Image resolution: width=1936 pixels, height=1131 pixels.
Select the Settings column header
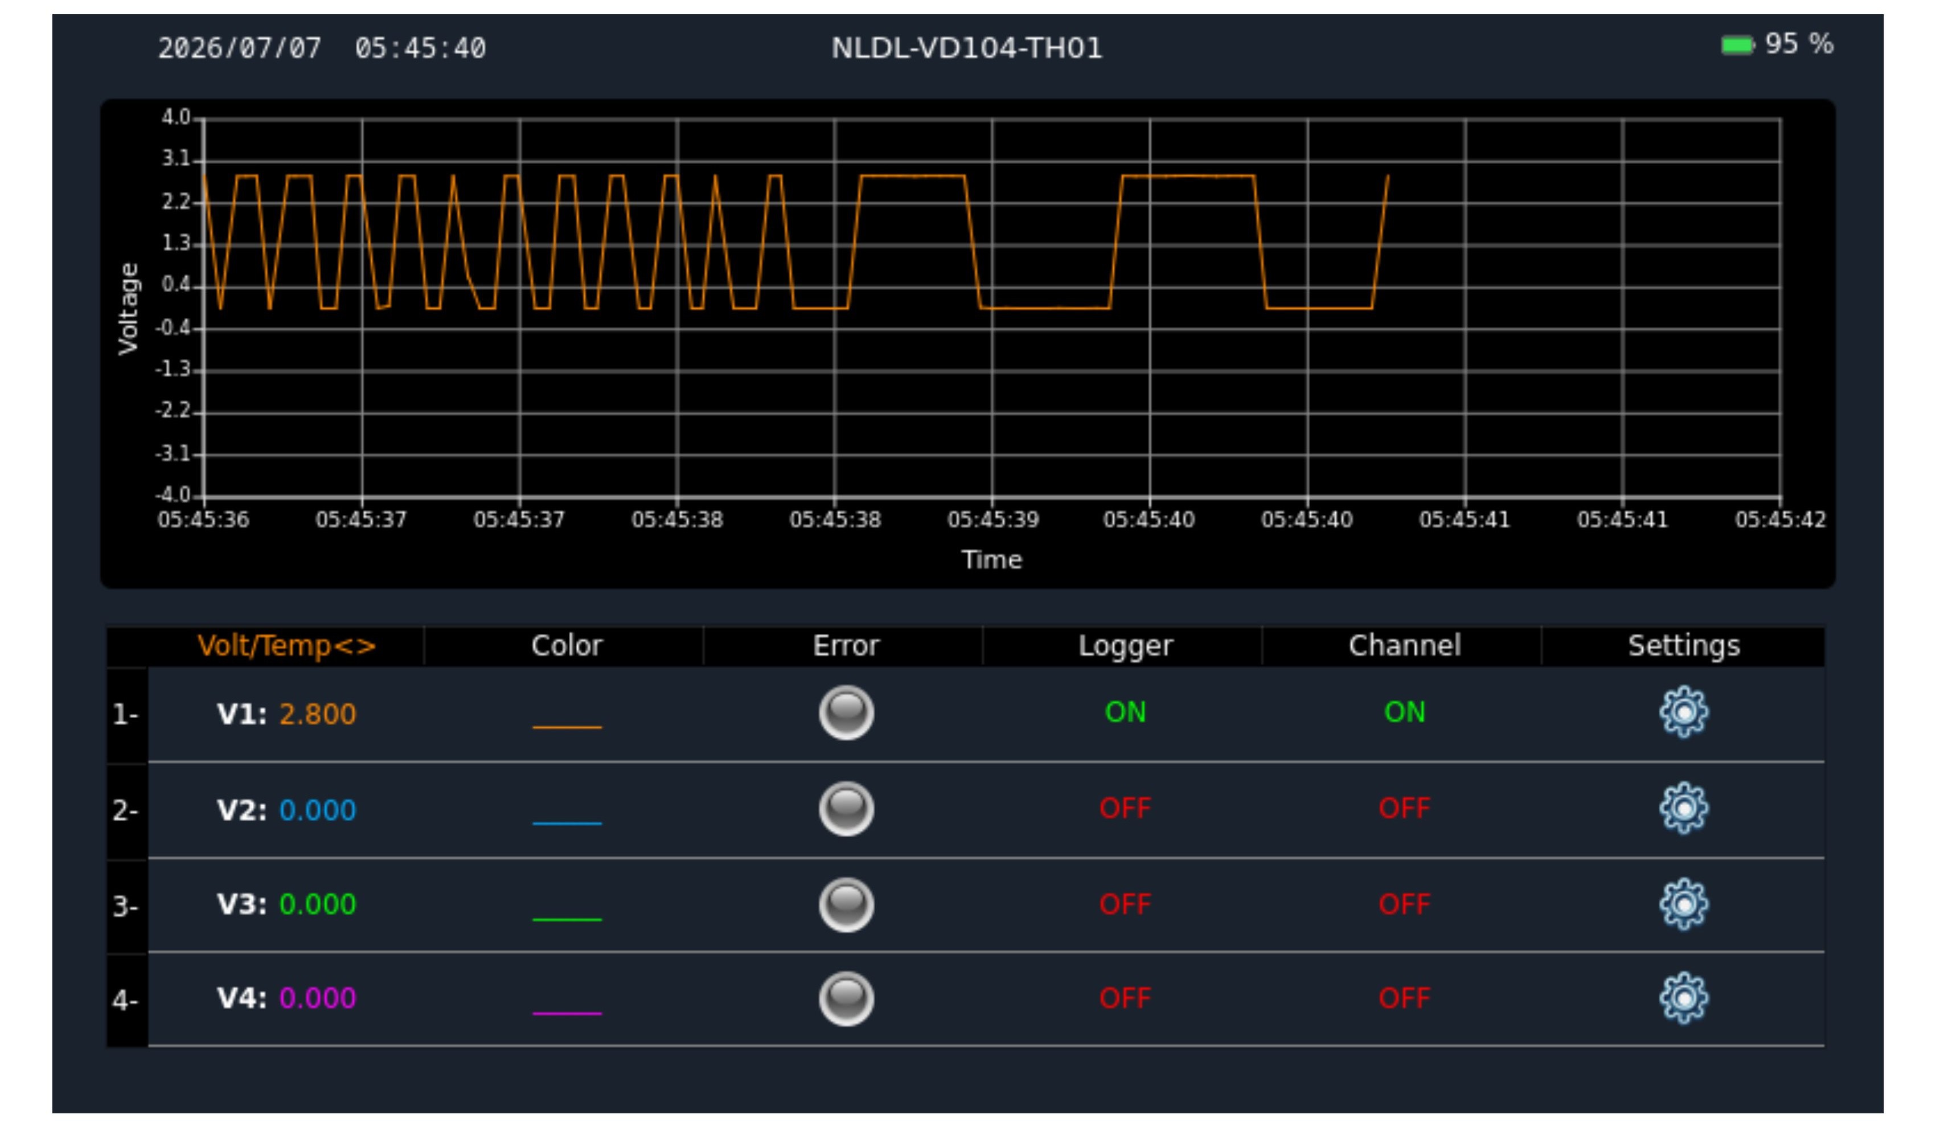pos(1683,646)
